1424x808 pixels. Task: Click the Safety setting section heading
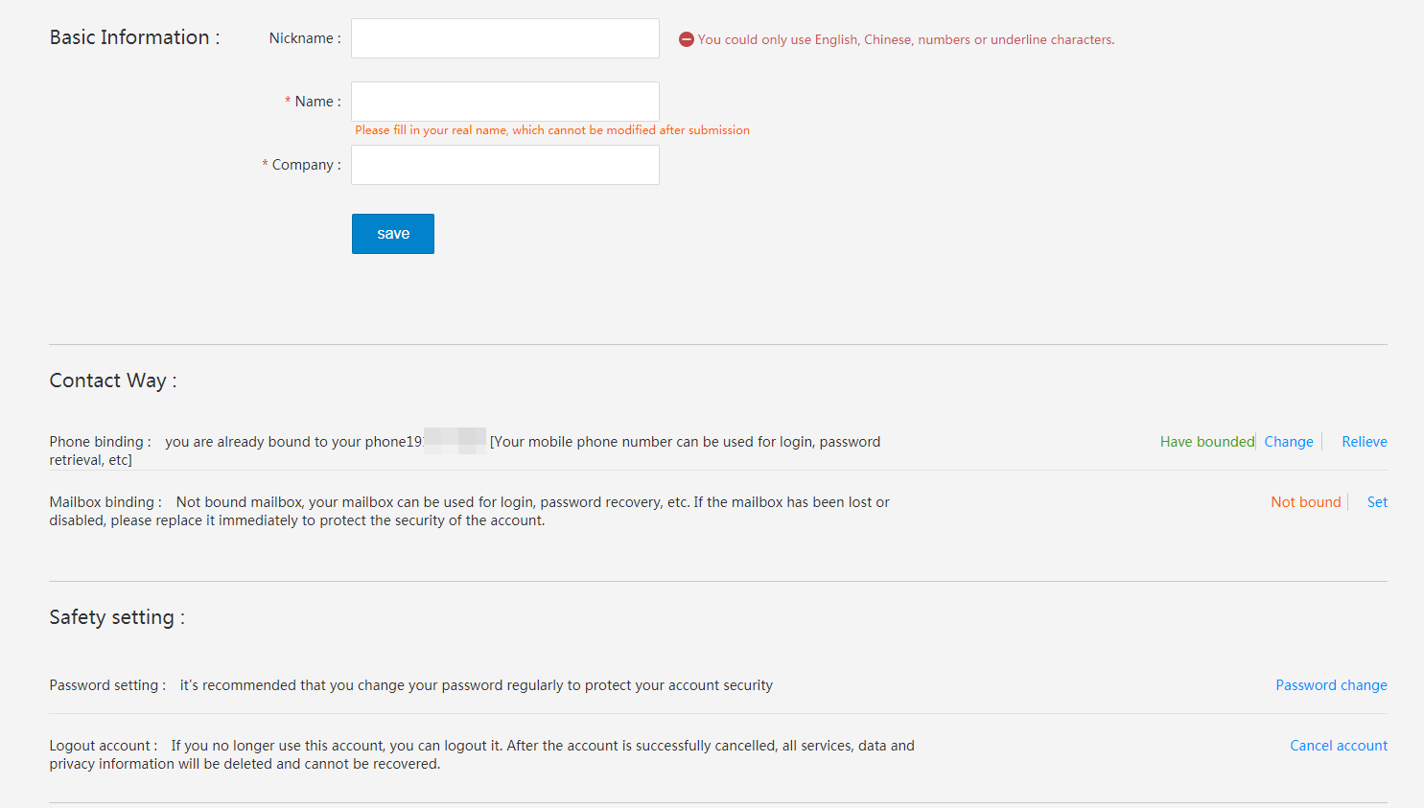click(117, 617)
